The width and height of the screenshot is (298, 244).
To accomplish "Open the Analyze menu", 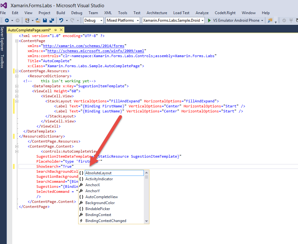I will tap(202, 13).
